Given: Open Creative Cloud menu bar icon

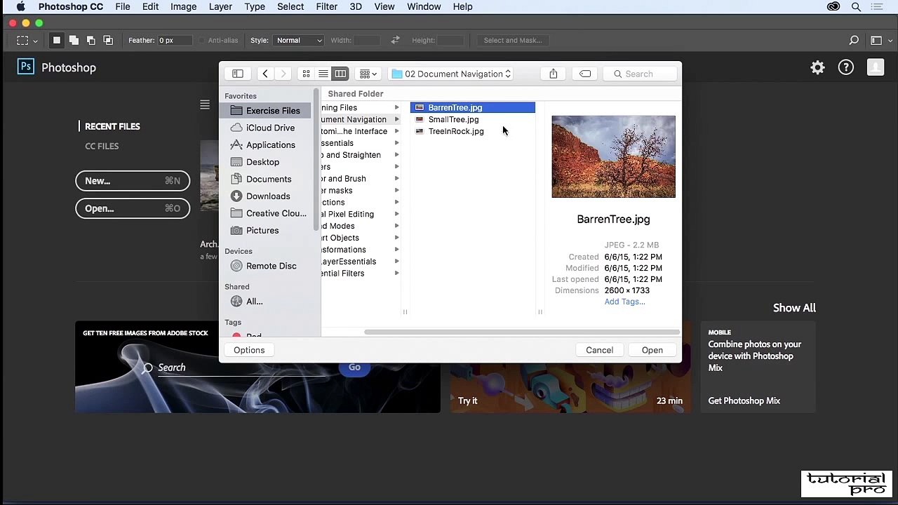Looking at the screenshot, I should pos(833,6).
